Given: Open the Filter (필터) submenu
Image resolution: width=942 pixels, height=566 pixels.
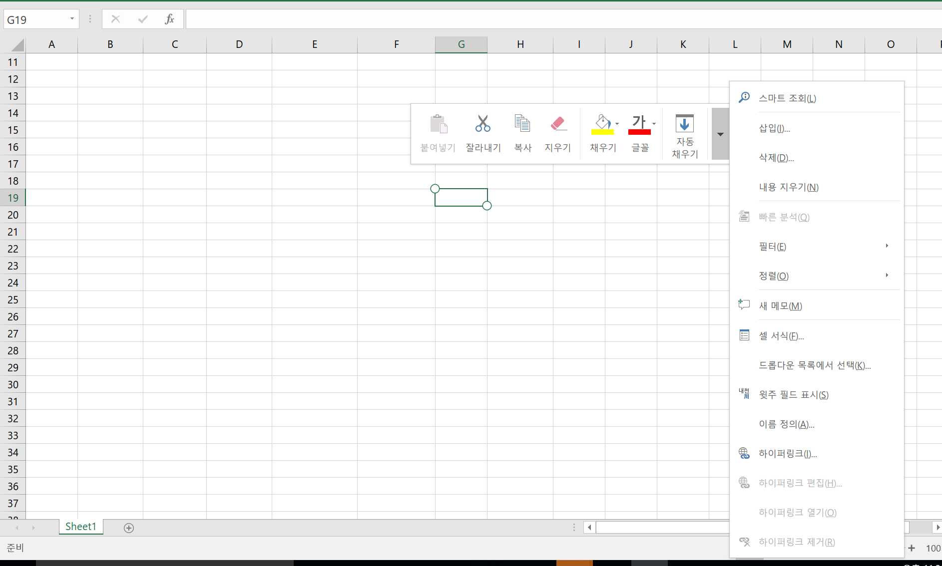Looking at the screenshot, I should click(x=772, y=247).
